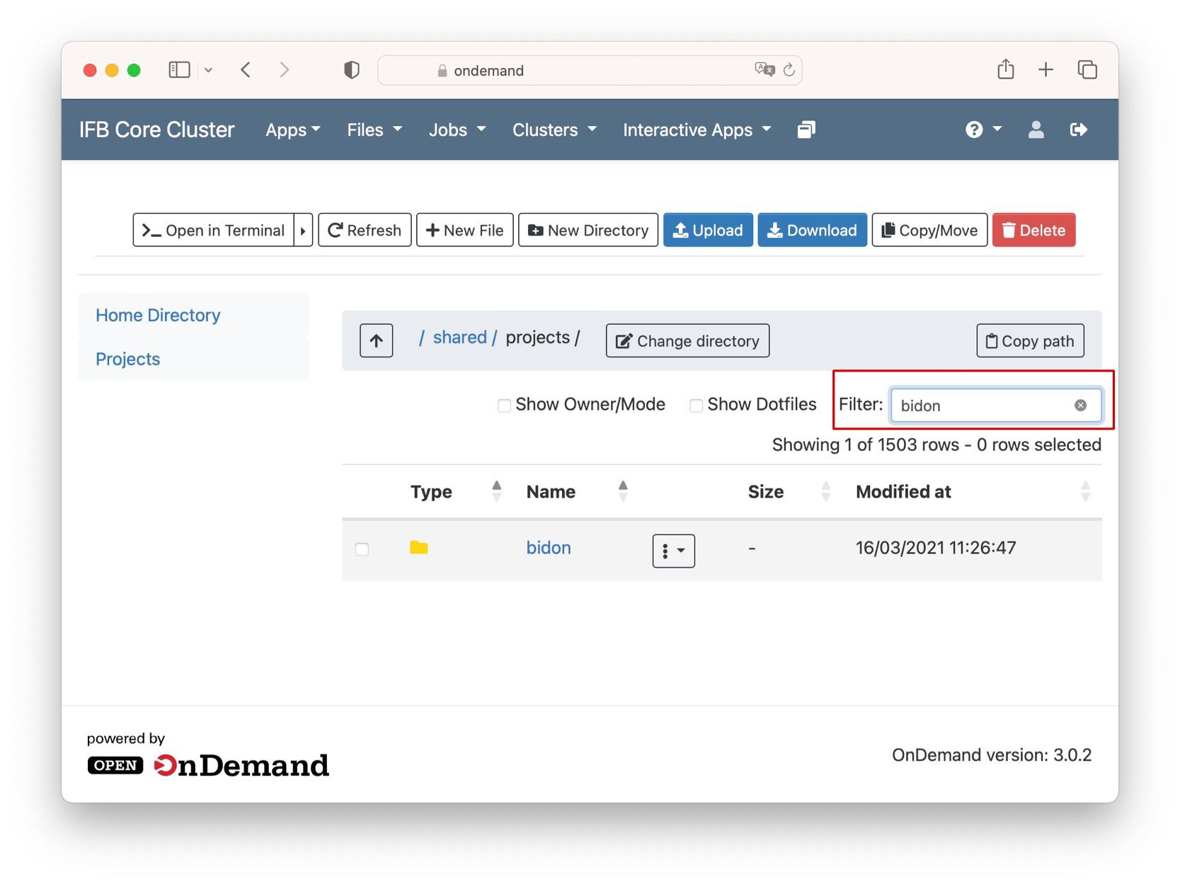Image resolution: width=1180 pixels, height=884 pixels.
Task: Click the privacy shield icon
Action: 352,69
